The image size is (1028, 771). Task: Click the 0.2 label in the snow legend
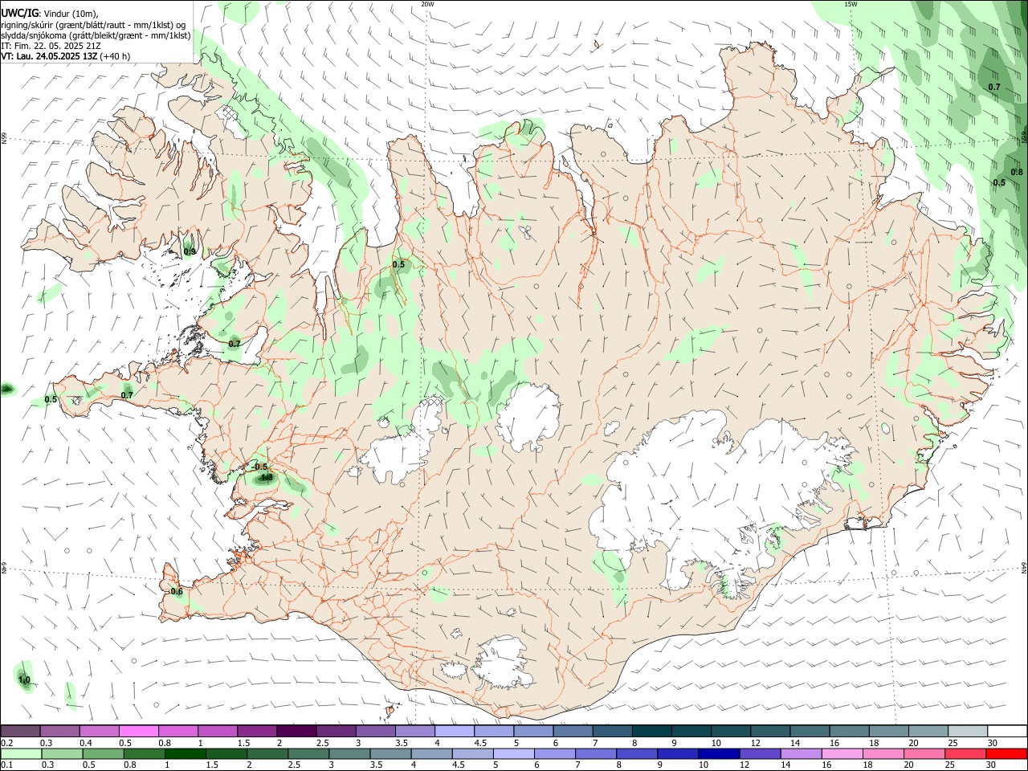point(7,743)
